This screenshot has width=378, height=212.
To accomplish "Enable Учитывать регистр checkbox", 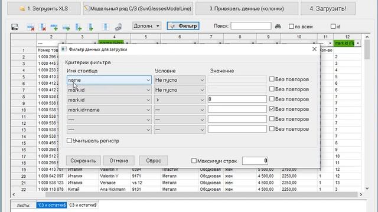I will pyautogui.click(x=69, y=140).
